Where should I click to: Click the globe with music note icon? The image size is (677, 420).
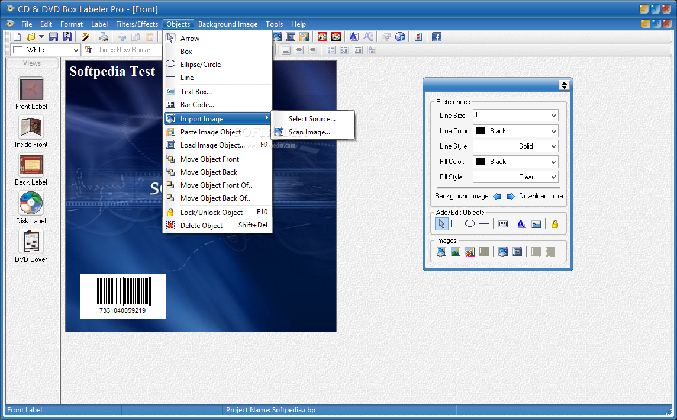click(400, 37)
